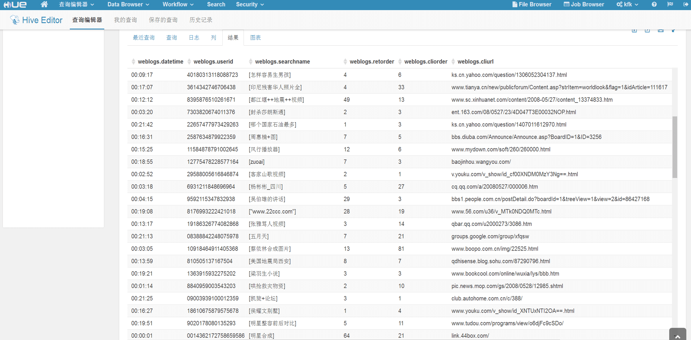
Task: Click the 00:19:51 datetime cell
Action: click(x=142, y=323)
